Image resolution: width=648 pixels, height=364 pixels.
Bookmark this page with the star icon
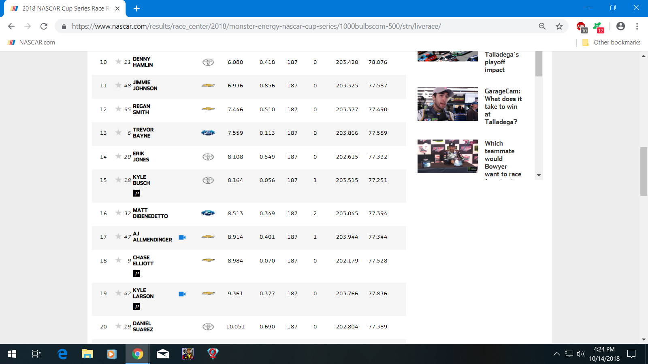[x=559, y=26]
